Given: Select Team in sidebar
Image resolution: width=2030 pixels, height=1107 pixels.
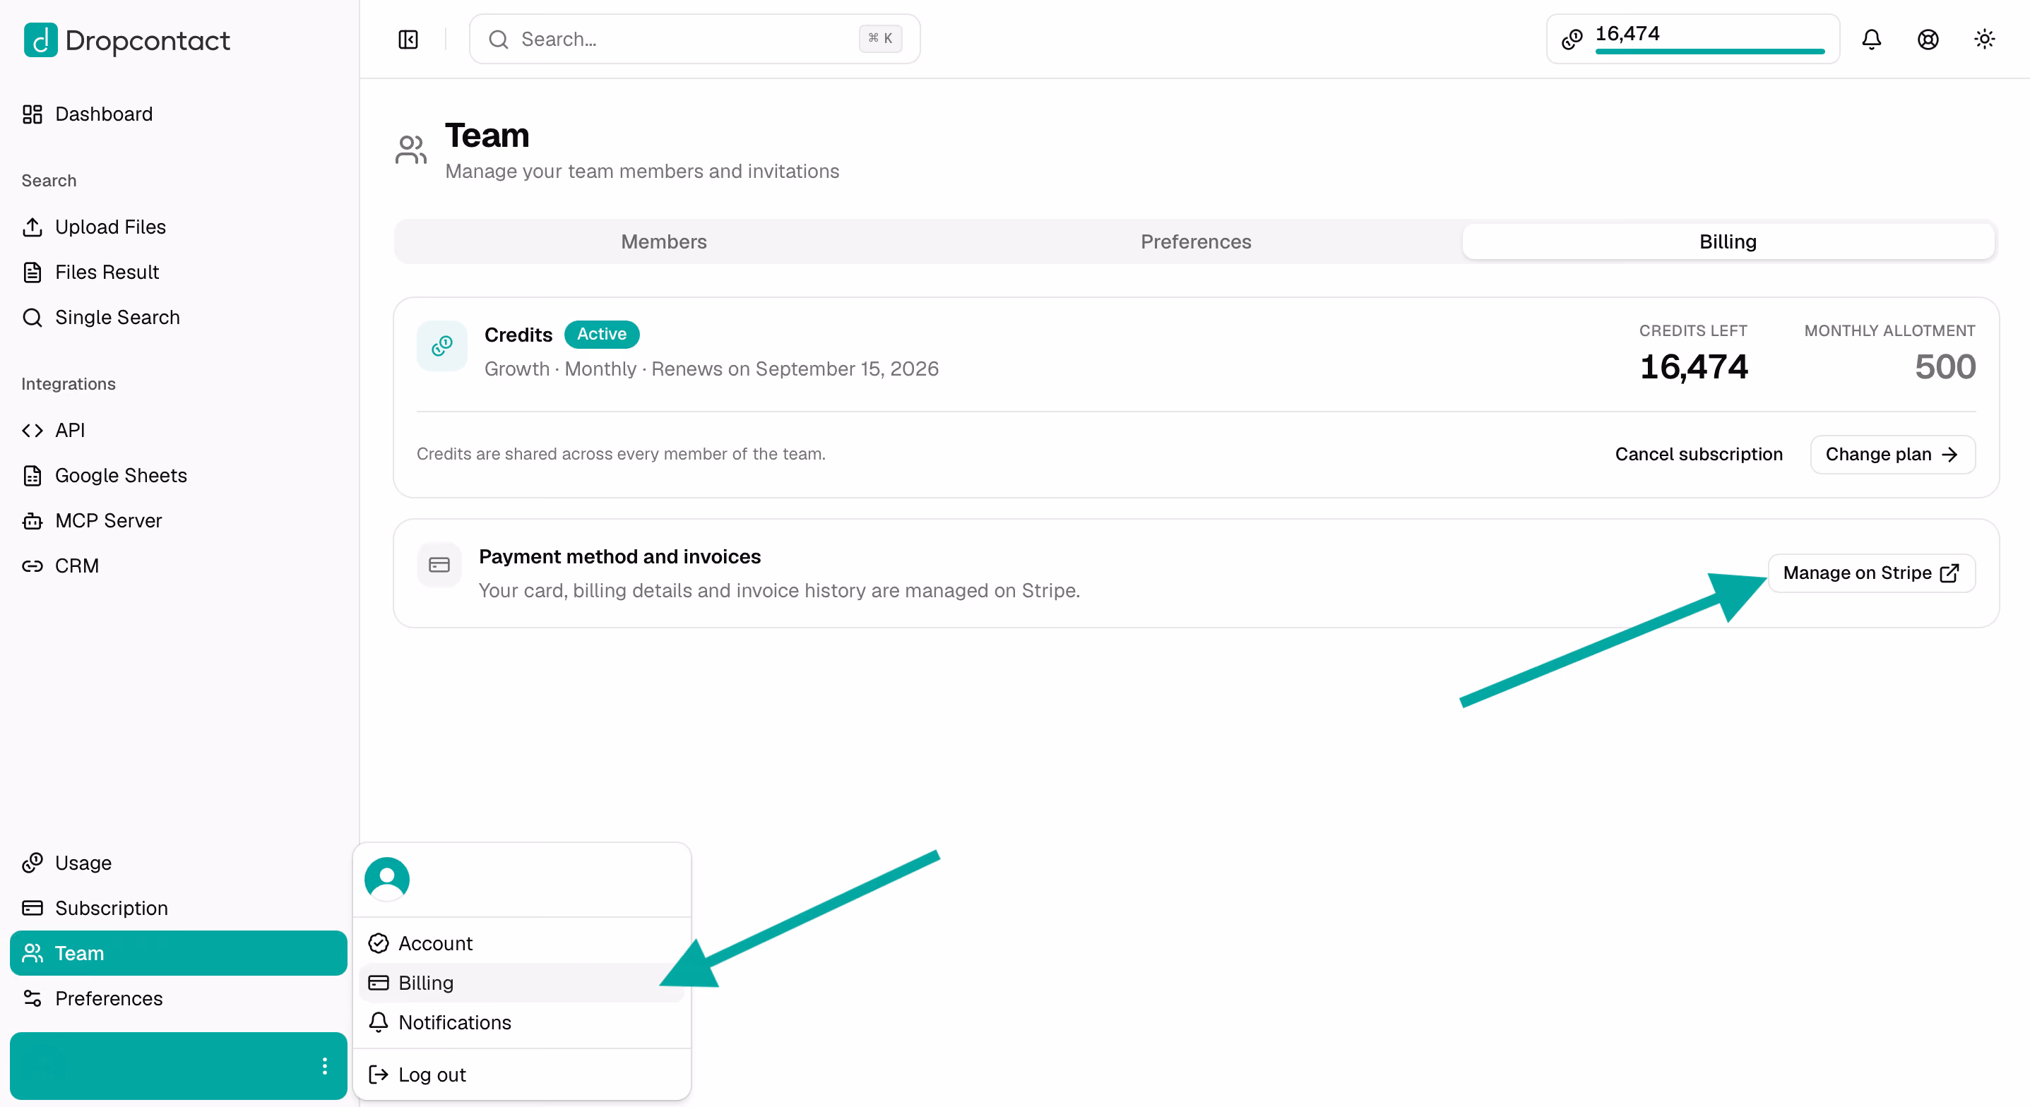Looking at the screenshot, I should [x=178, y=952].
